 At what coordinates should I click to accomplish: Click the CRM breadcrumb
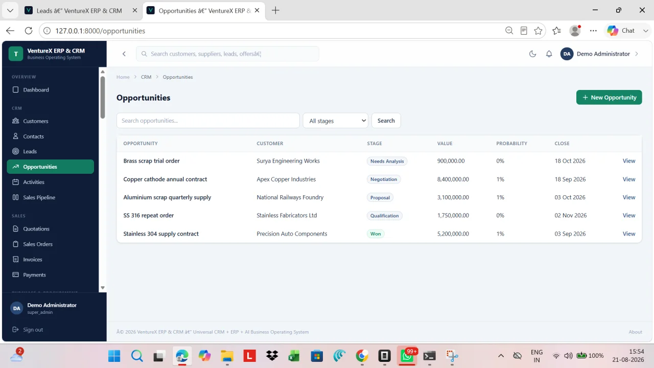pyautogui.click(x=146, y=77)
